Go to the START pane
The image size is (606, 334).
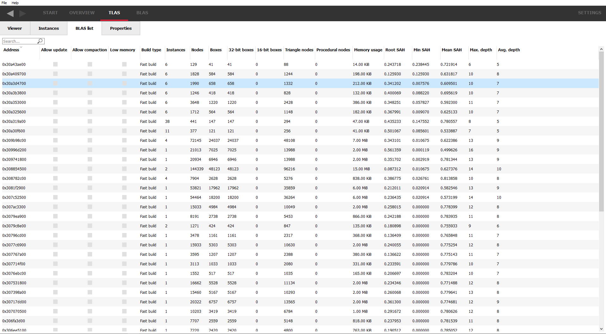coord(50,13)
